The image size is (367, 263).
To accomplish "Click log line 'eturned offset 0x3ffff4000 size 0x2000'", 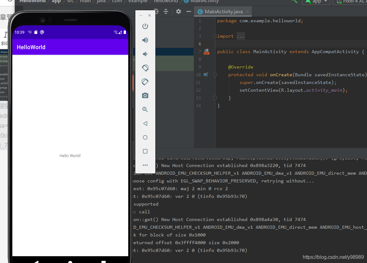I will pos(186,243).
